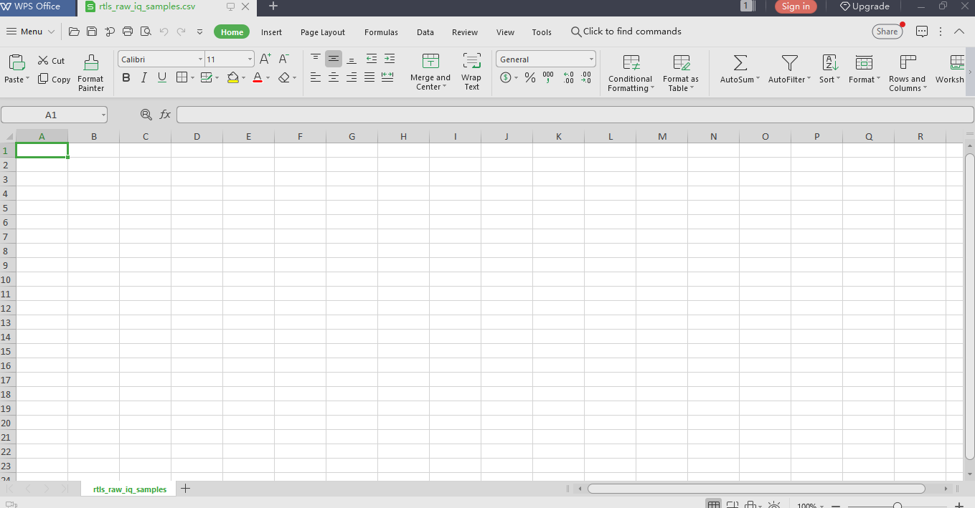Viewport: 975px width, 508px height.
Task: Click the zoom magnifier next to fx
Action: point(146,115)
